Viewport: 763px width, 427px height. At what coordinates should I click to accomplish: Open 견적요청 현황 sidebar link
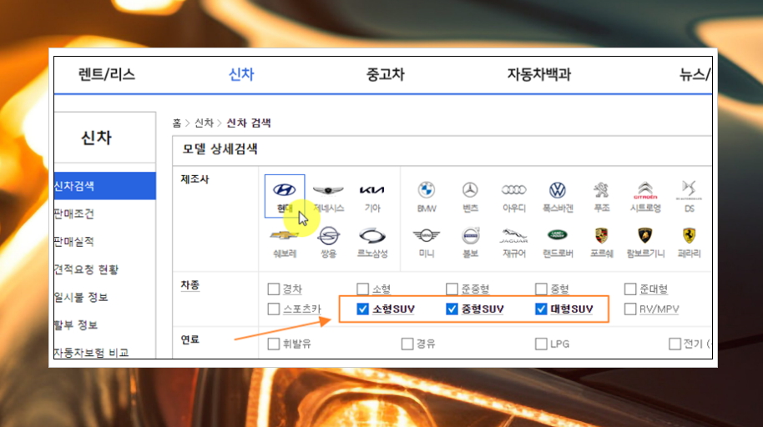point(86,269)
